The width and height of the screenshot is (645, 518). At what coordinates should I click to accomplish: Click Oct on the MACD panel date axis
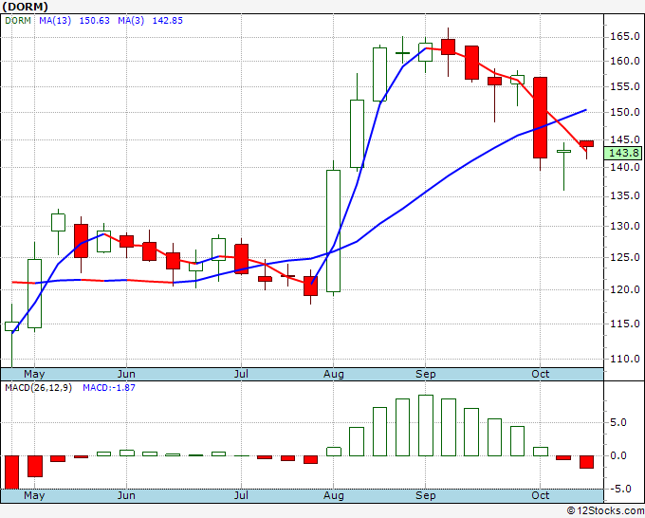(540, 495)
